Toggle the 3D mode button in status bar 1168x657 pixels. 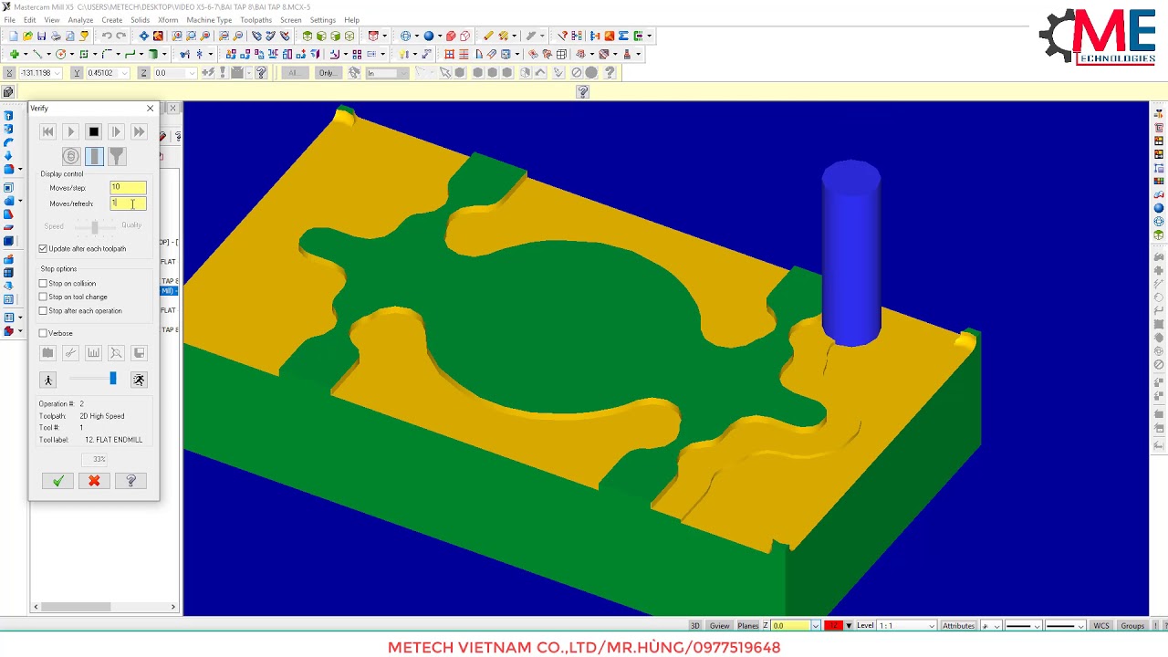[x=695, y=626]
